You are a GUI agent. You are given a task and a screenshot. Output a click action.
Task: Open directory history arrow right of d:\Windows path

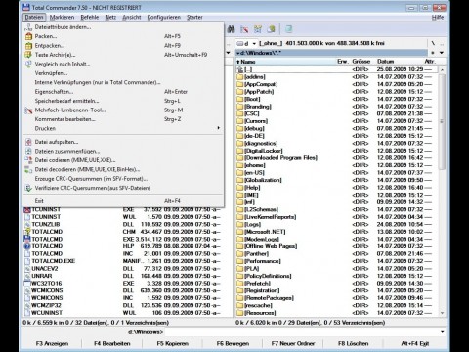coord(442,53)
